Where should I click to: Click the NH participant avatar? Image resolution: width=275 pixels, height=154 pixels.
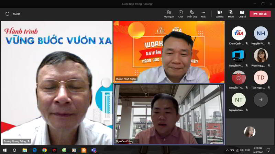pyautogui.click(x=261, y=33)
